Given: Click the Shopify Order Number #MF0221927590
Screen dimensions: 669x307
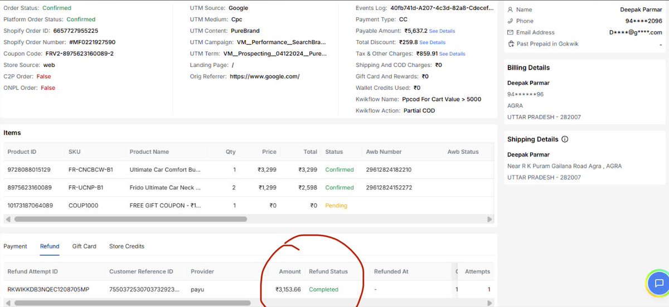Looking at the screenshot, I should click(x=93, y=42).
